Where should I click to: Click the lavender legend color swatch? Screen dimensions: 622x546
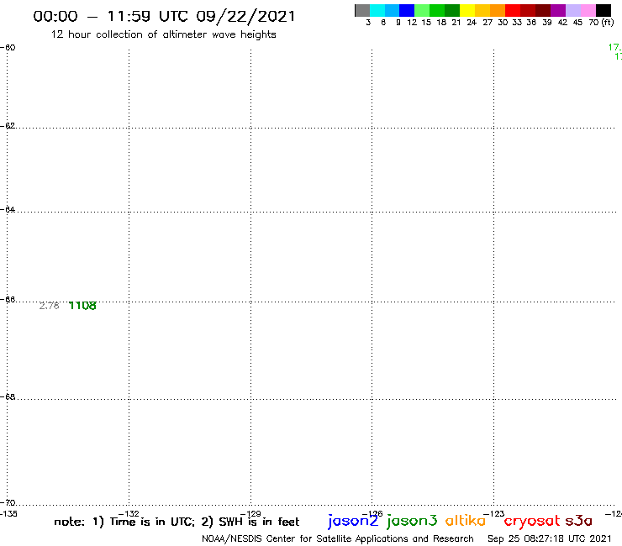point(573,10)
